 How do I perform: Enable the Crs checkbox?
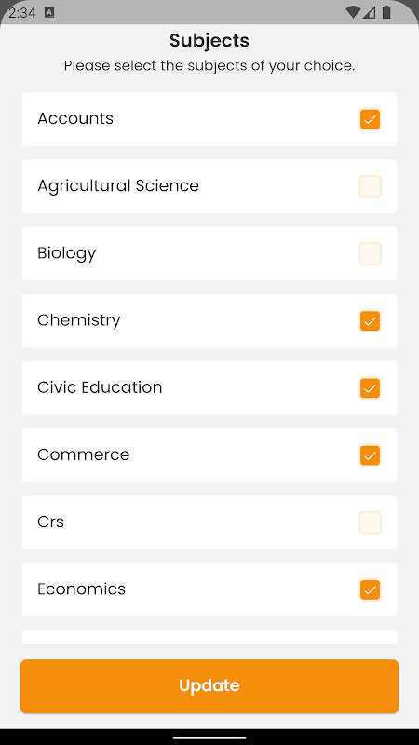point(370,522)
